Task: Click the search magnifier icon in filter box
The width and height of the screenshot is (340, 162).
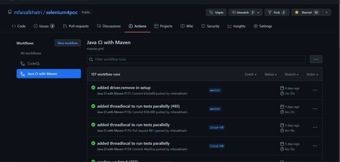Action: [x=91, y=59]
